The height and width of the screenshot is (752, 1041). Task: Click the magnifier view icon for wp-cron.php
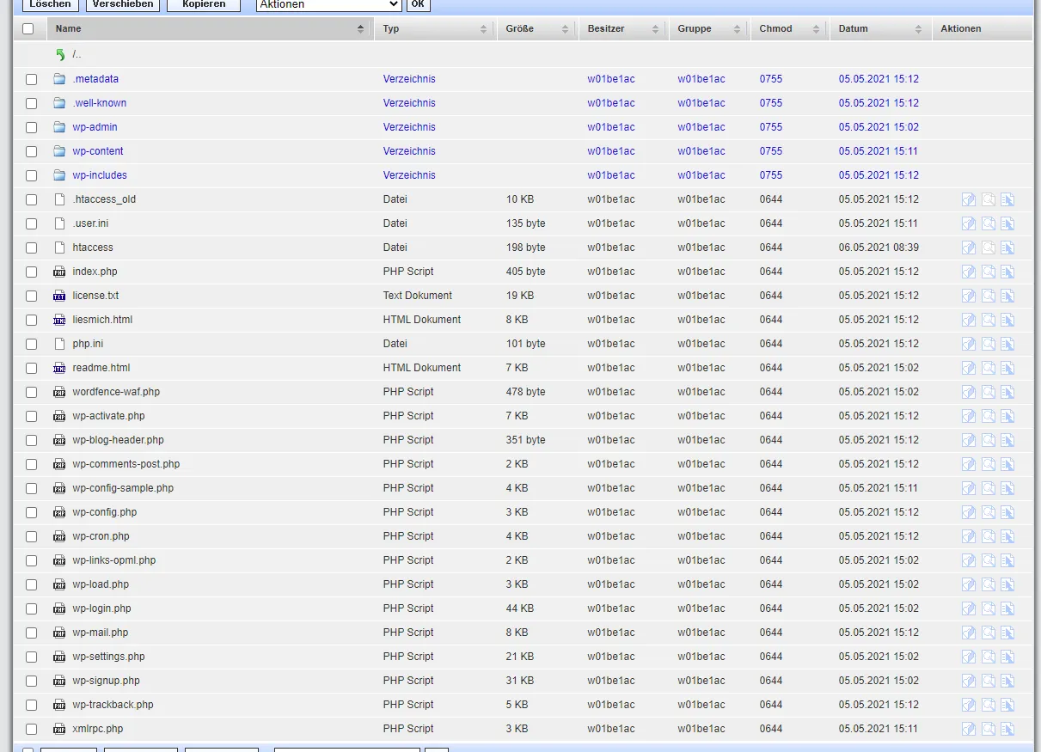click(x=989, y=536)
